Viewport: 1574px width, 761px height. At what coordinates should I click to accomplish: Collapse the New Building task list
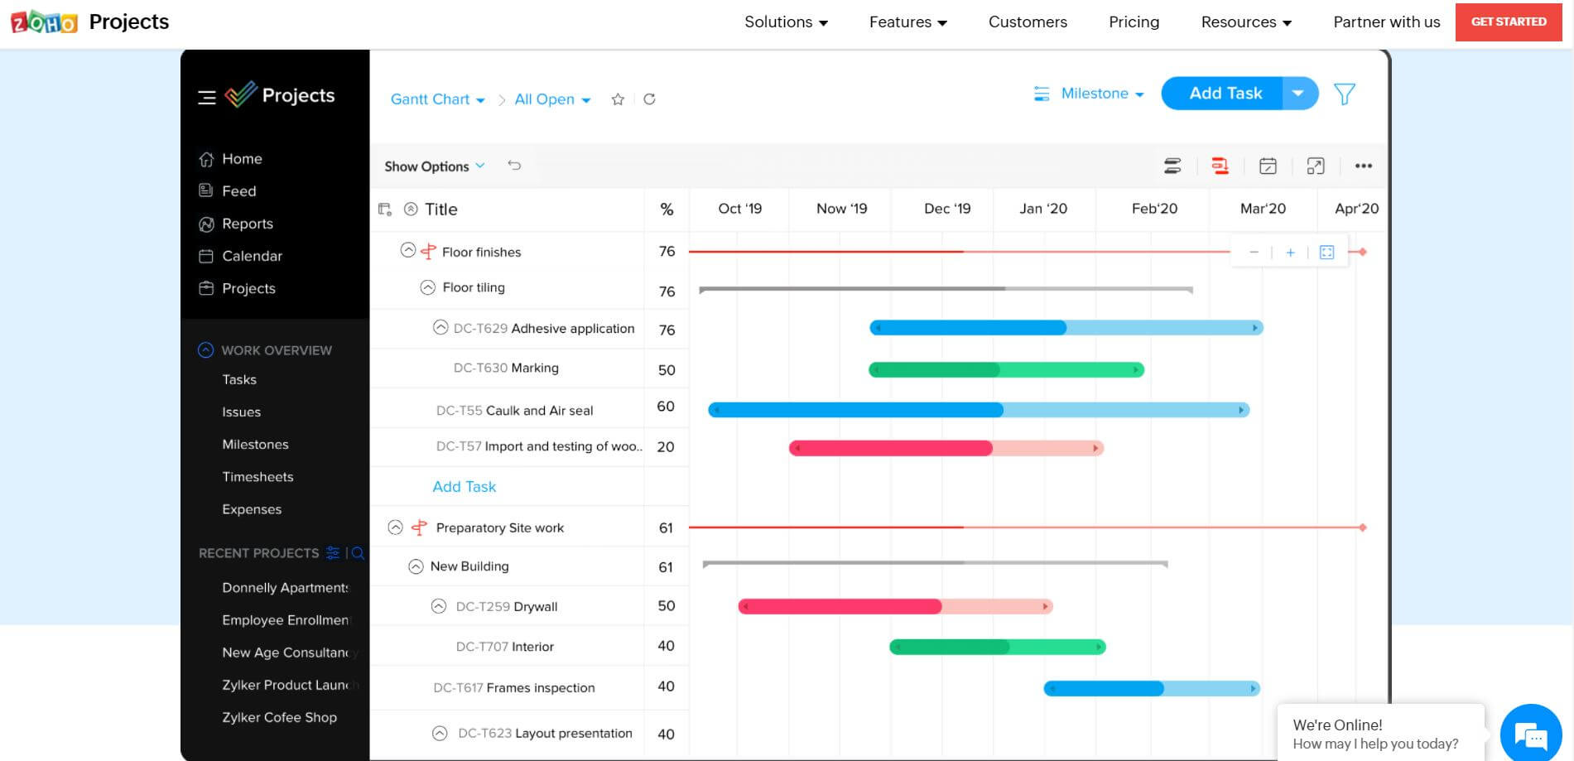pos(416,566)
